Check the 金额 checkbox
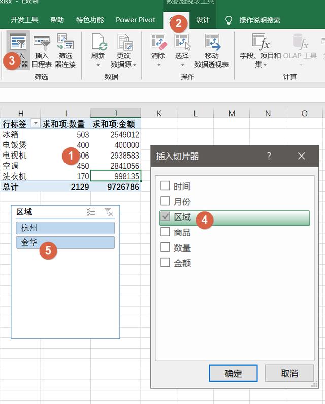The width and height of the screenshot is (325, 404). (x=165, y=263)
